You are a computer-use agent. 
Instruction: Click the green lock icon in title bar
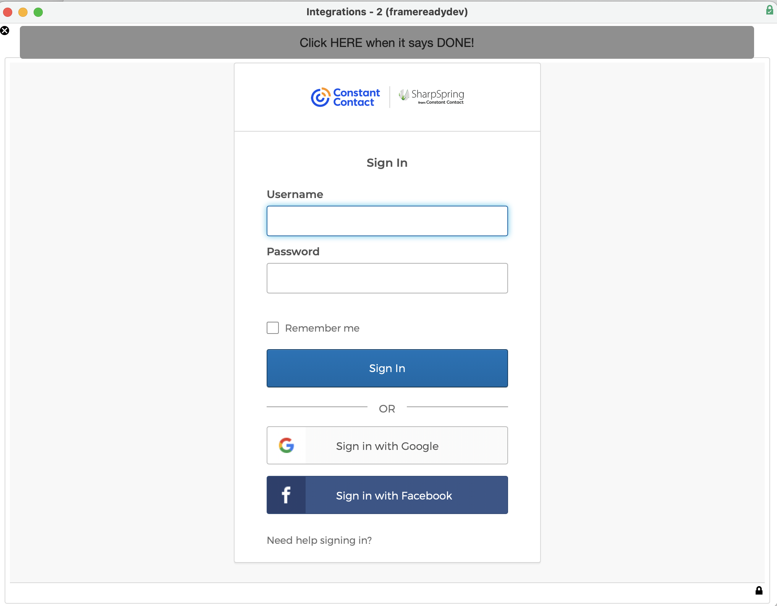point(769,10)
